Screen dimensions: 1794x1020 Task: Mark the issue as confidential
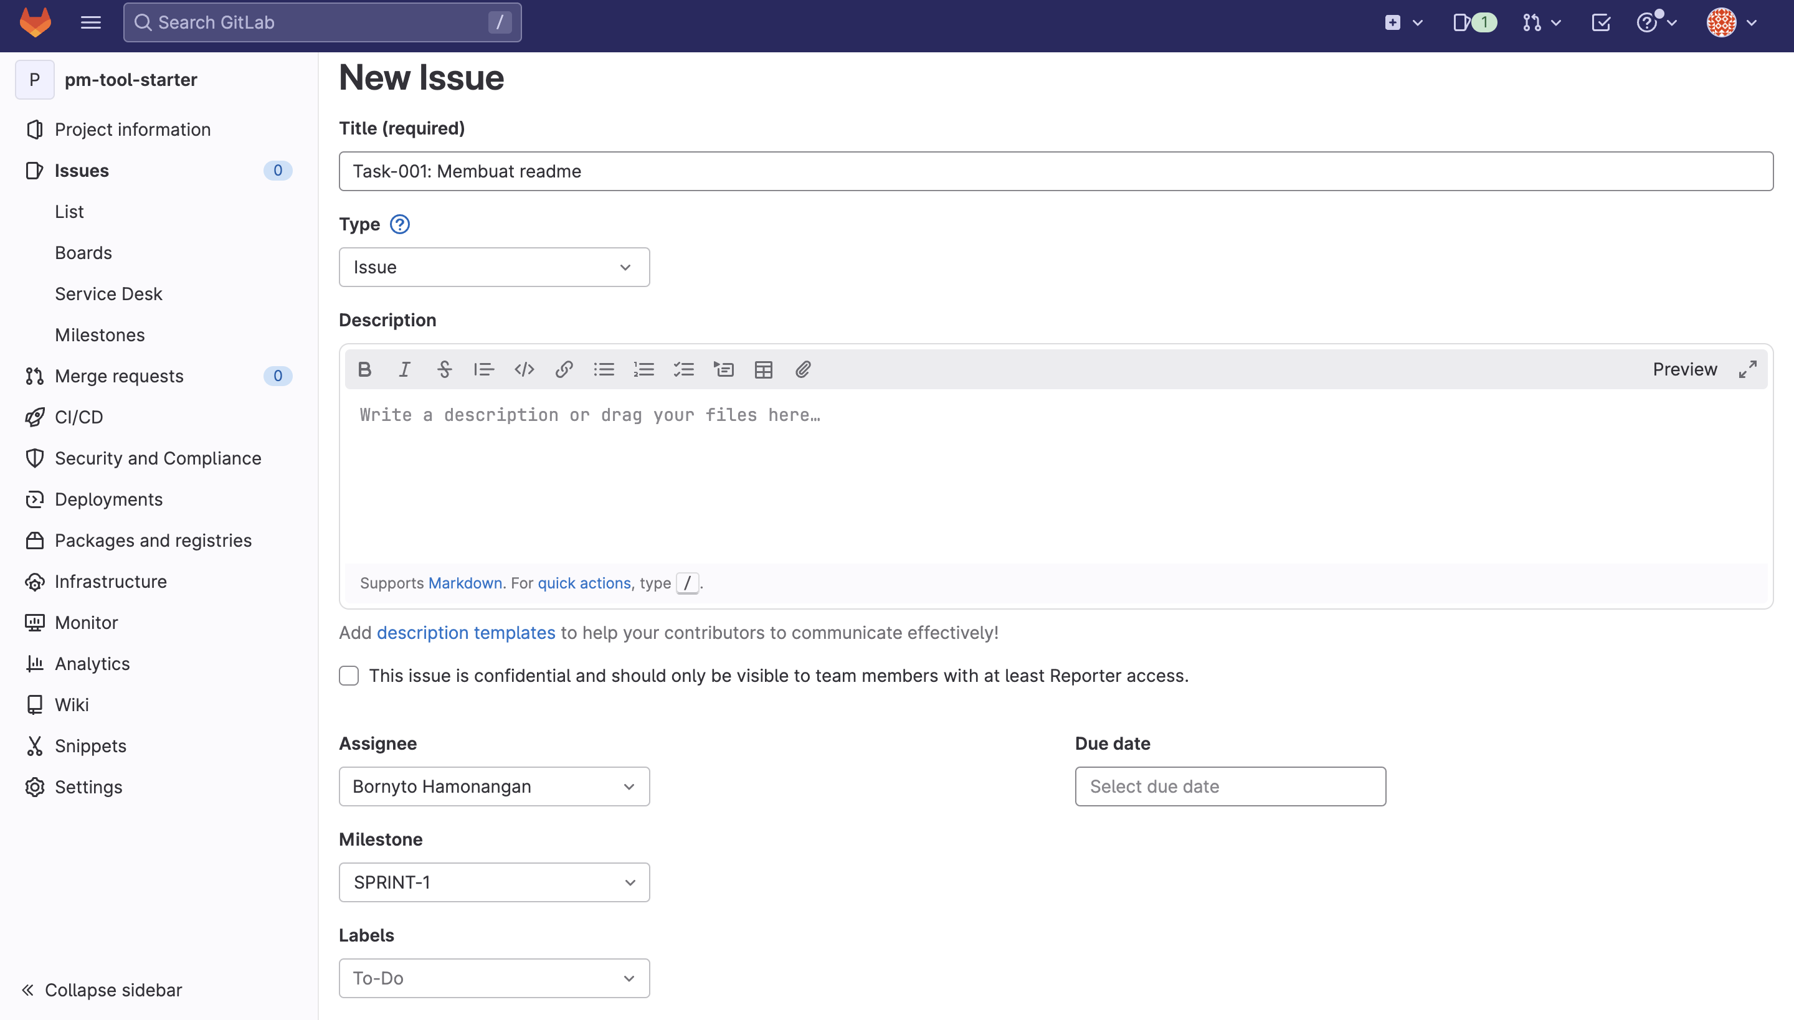pos(349,675)
